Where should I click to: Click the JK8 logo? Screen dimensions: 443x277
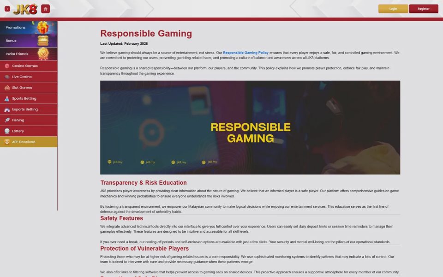[25, 9]
